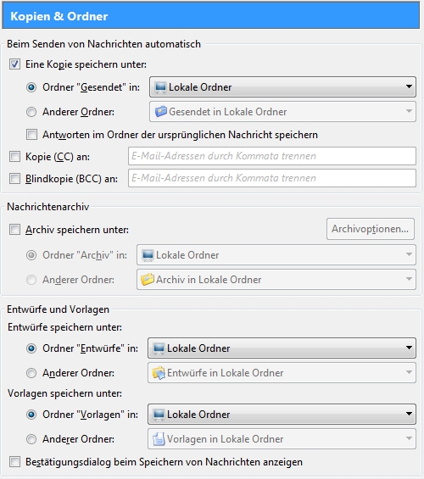Click the computer icon in the Archiv dropdown
The width and height of the screenshot is (424, 479).
(148, 255)
